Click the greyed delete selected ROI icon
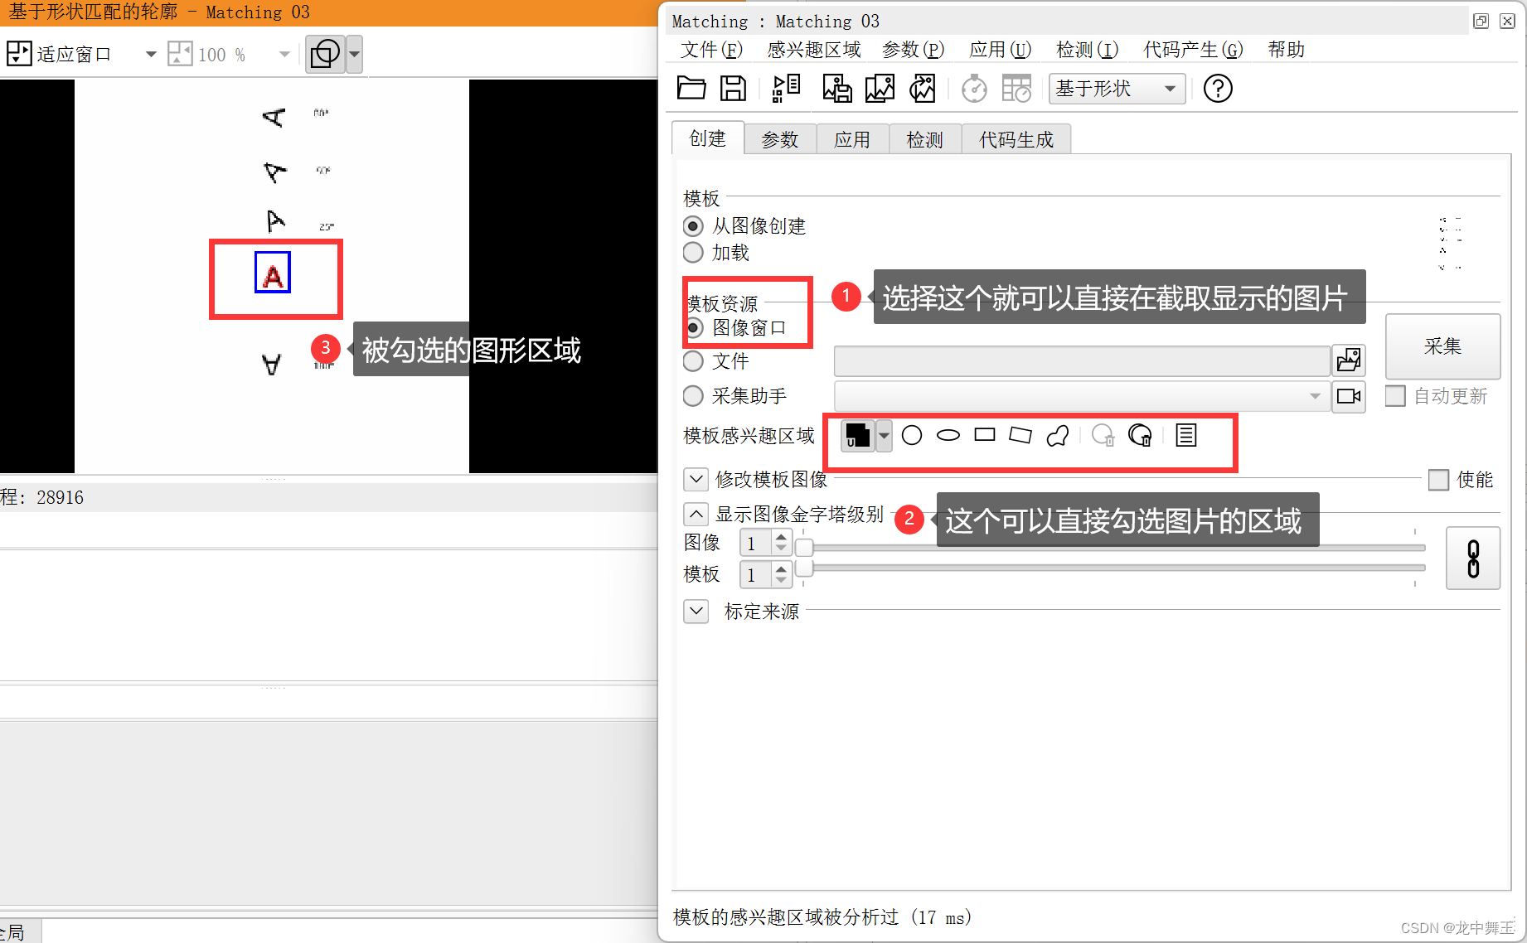The width and height of the screenshot is (1527, 943). click(x=1103, y=435)
